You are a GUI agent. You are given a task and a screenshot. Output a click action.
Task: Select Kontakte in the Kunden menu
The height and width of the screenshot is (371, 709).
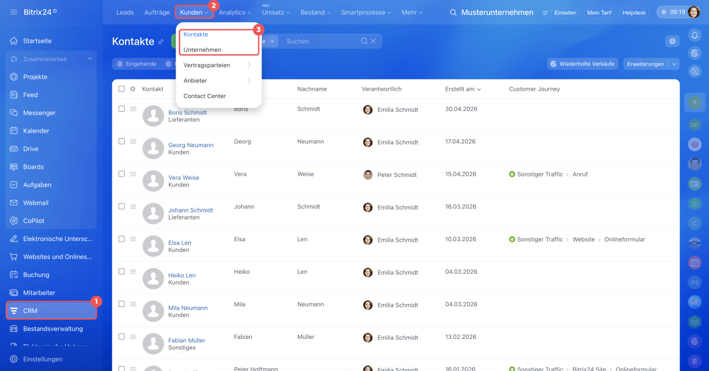point(196,34)
